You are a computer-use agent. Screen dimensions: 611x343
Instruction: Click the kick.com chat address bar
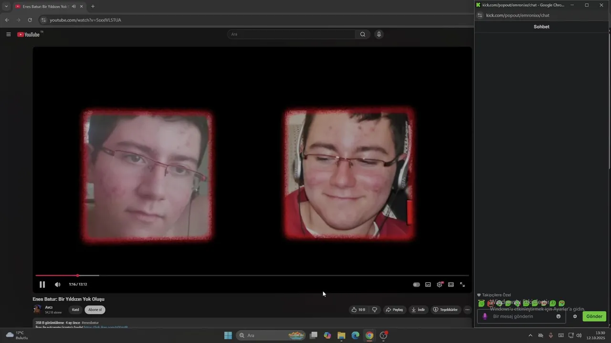[x=517, y=15]
